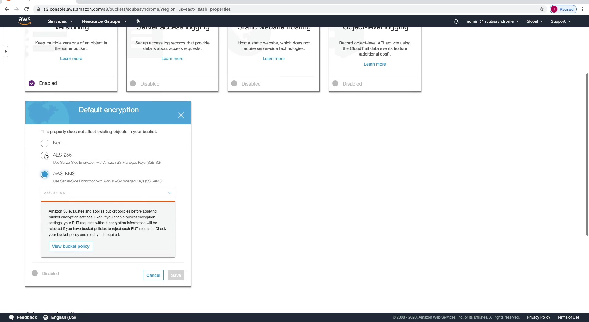589x322 pixels.
Task: Open the admin @ scubasyndrome account menu
Action: point(493,21)
